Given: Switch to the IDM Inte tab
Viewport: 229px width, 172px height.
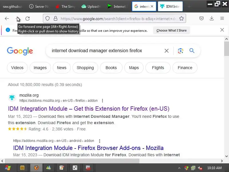Looking at the screenshot, I should 170,6.
